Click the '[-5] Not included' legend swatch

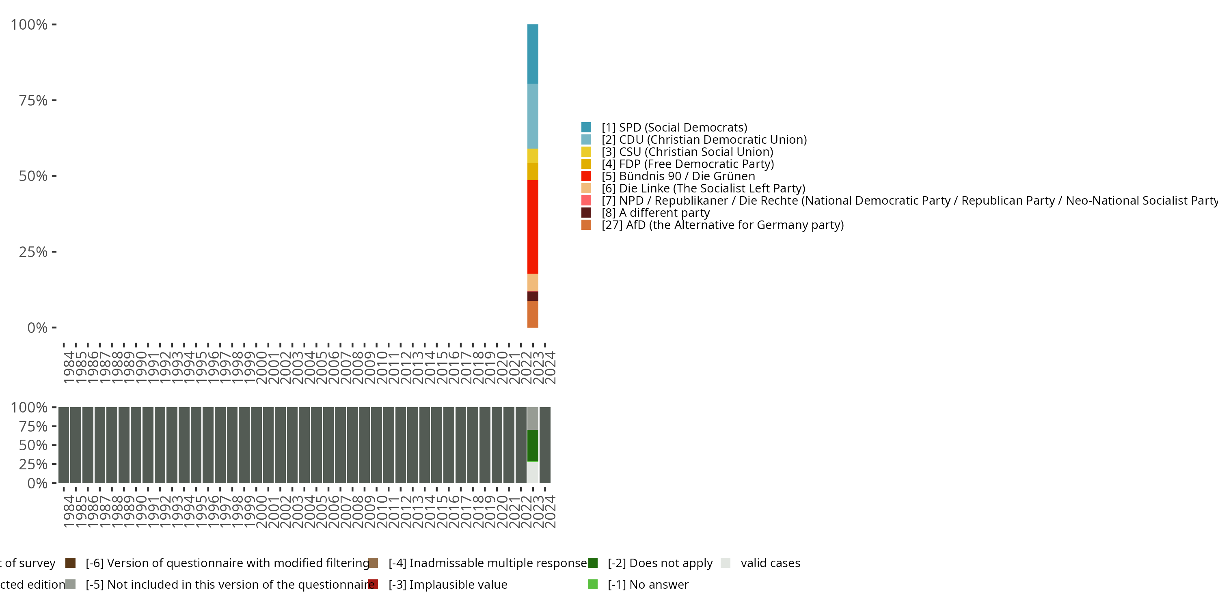coord(71,584)
